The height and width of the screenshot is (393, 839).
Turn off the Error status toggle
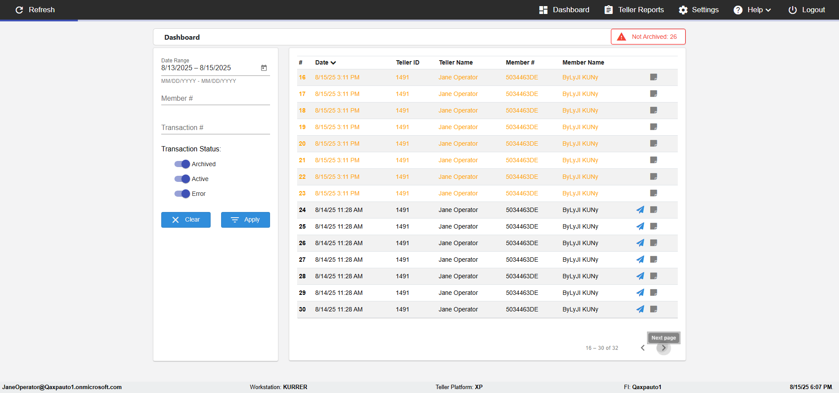coord(182,194)
